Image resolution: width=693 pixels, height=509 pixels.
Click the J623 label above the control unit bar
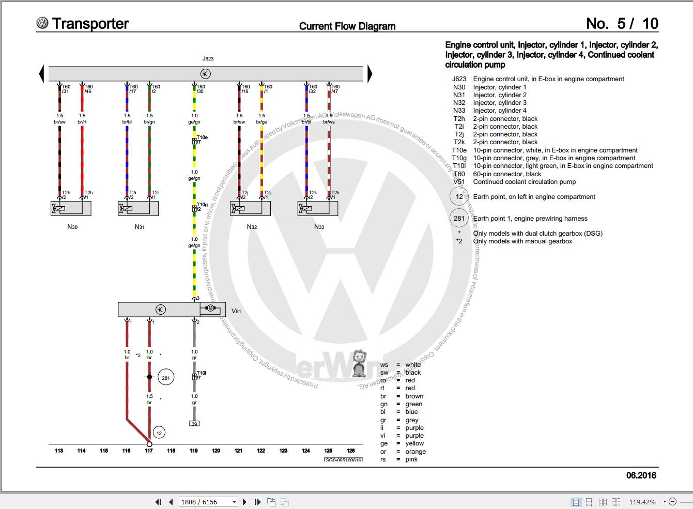tap(208, 59)
